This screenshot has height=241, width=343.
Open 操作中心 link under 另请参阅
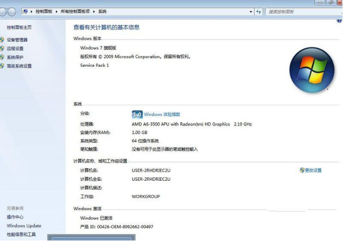point(15,217)
